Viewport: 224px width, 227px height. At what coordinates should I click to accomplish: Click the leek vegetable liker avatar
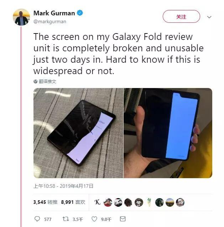click(x=149, y=202)
